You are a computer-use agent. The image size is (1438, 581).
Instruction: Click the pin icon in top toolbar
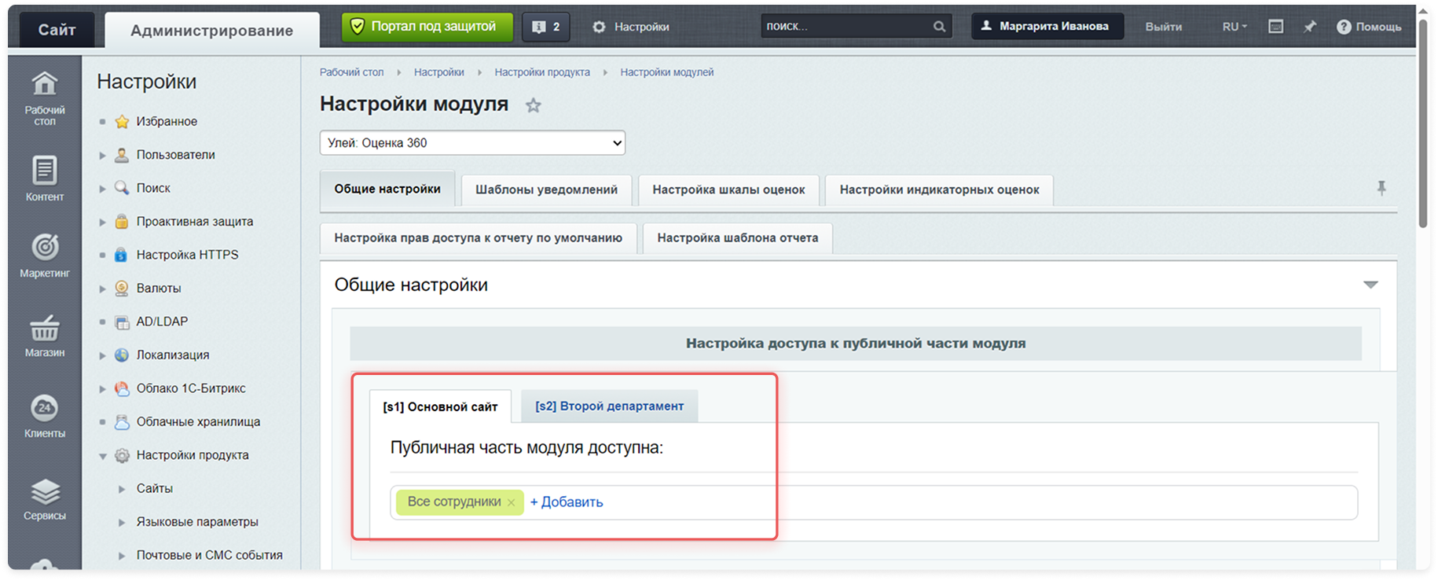coord(1309,27)
